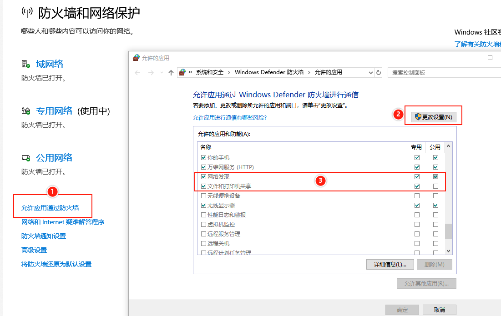Open 系统和安全 in the address bar
The image size is (501, 316).
[x=210, y=72]
